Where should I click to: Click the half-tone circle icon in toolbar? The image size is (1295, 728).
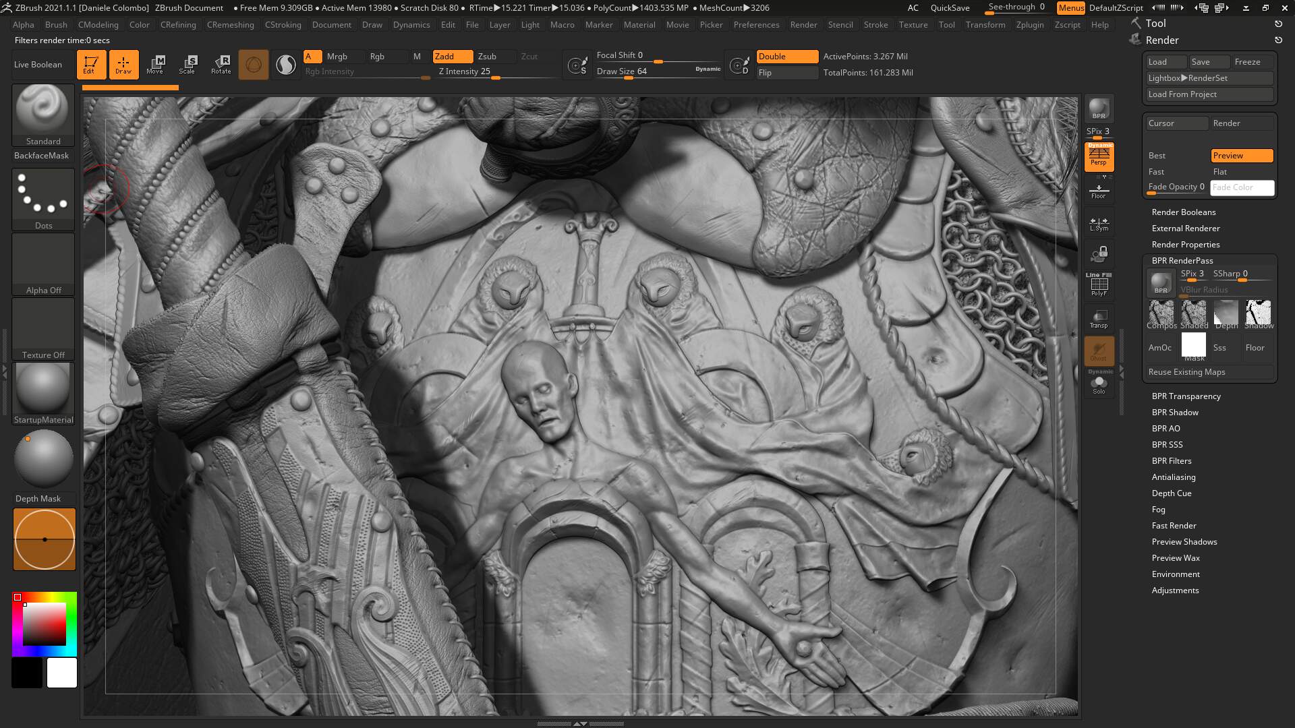click(286, 65)
